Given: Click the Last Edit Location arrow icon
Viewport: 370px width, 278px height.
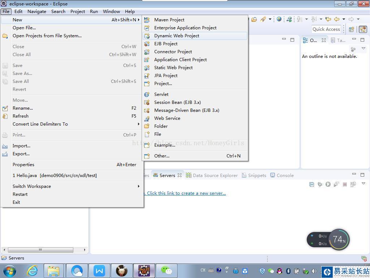Looking at the screenshot, I should [328, 19].
